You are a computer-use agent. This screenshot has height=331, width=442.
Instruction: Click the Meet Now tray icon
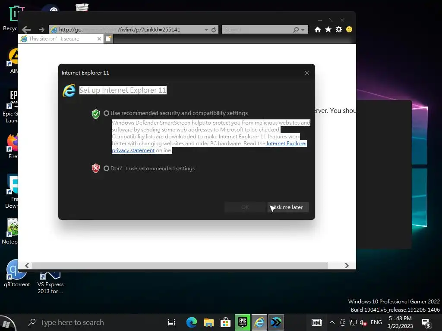pos(343,322)
